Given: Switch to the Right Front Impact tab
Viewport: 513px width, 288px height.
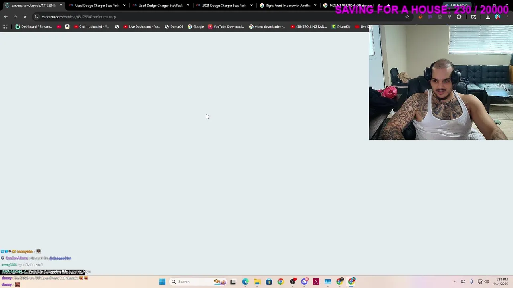Looking at the screenshot, I should (287, 6).
